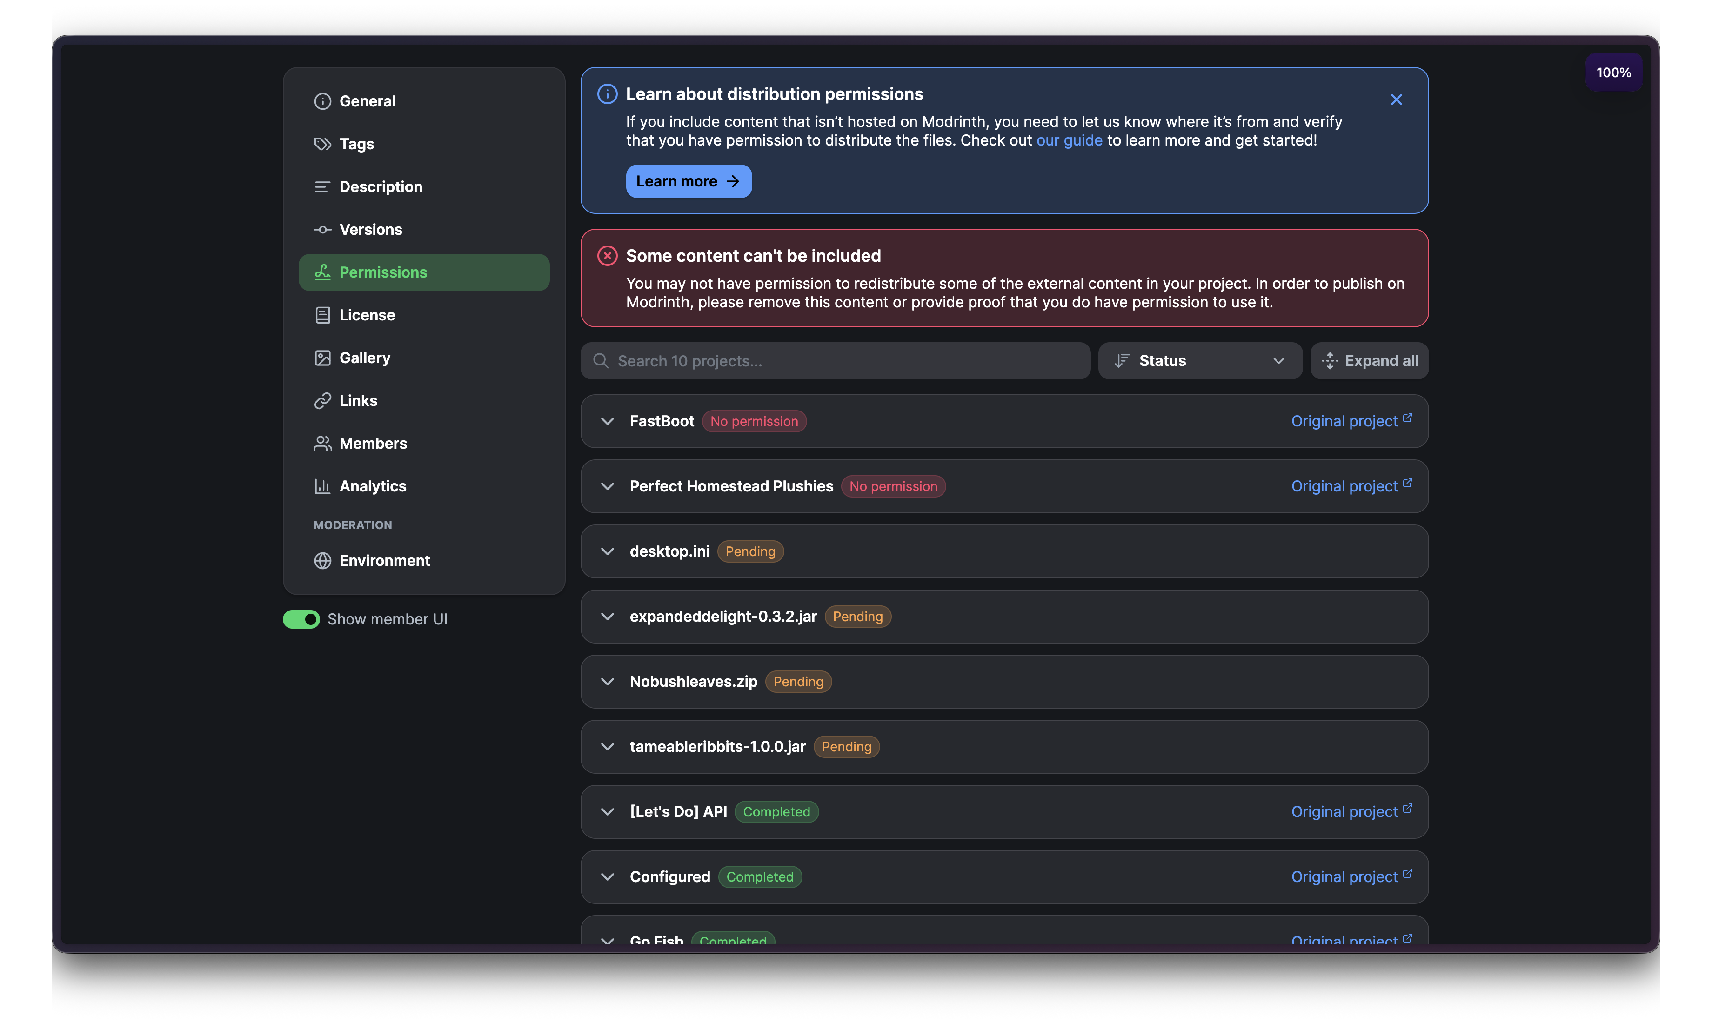
Task: Click the Links chain icon
Action: [x=322, y=400]
